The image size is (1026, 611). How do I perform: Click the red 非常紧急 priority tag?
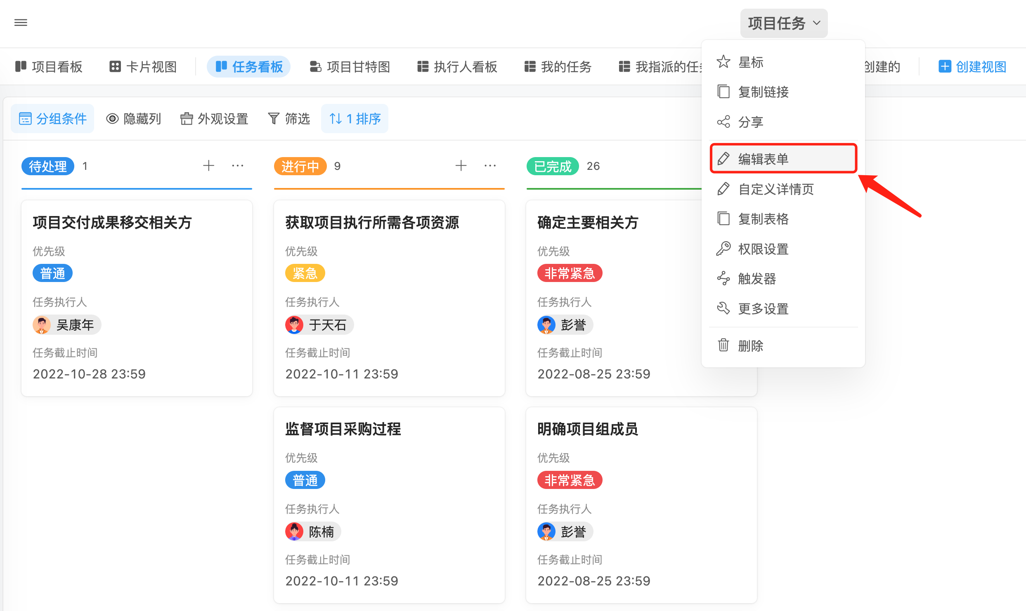coord(570,273)
